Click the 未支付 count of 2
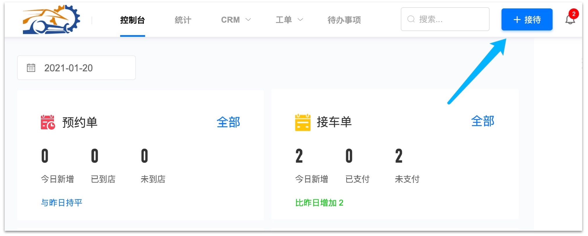Image resolution: width=588 pixels, height=236 pixels. click(x=399, y=156)
